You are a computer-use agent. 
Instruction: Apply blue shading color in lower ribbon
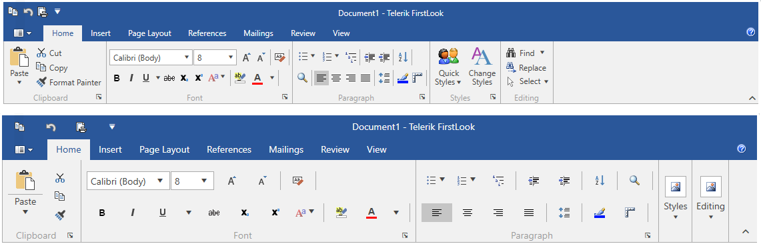[600, 212]
